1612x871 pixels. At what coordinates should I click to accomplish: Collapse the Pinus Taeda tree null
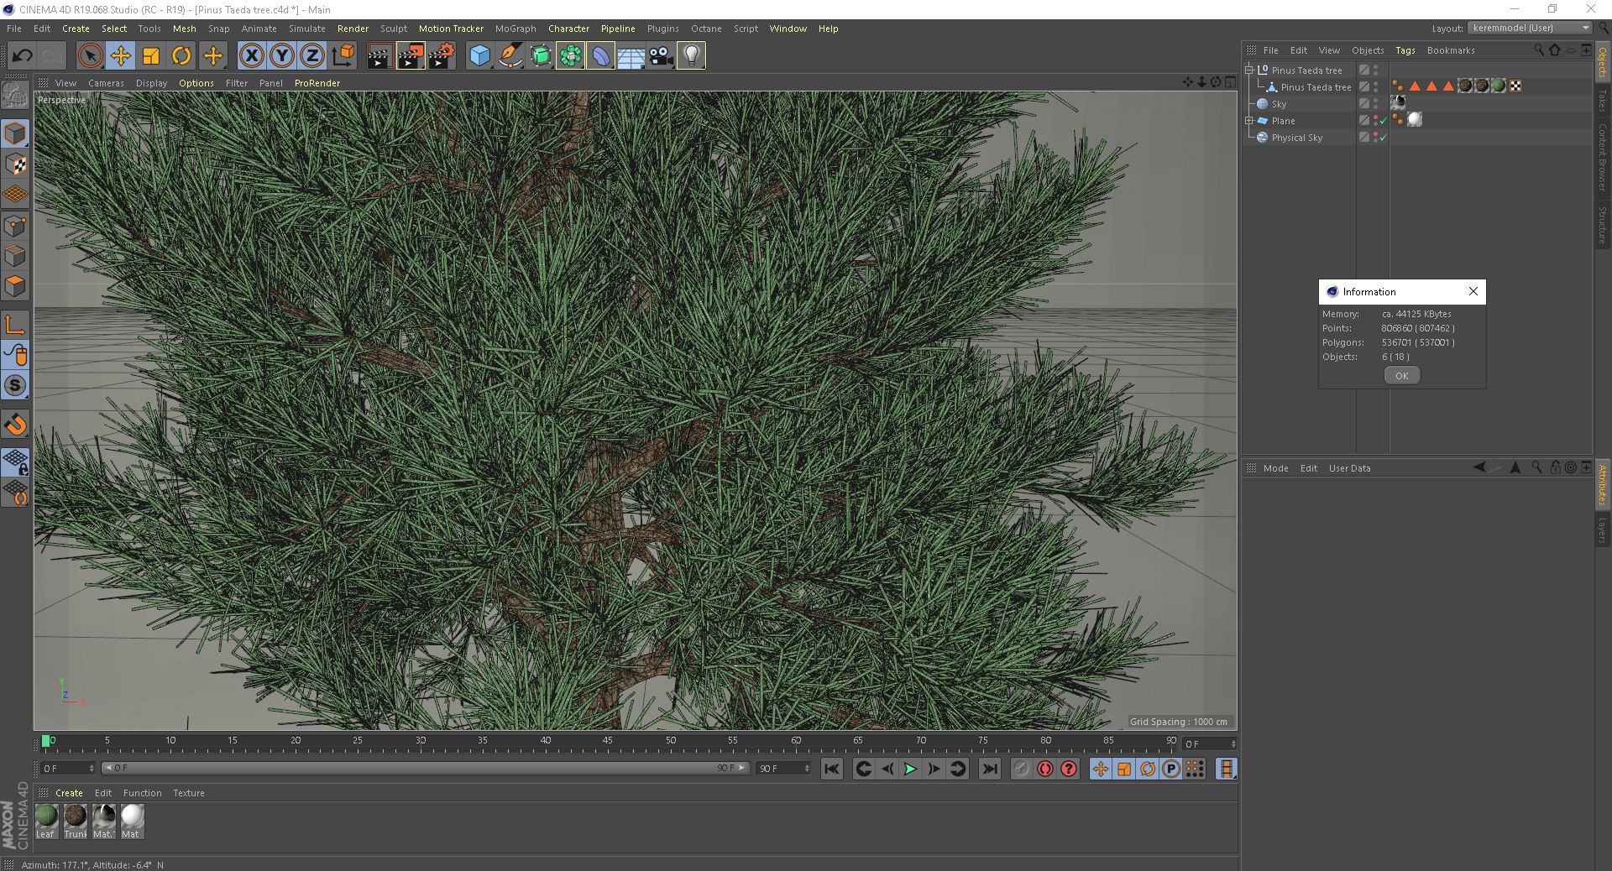tap(1249, 70)
